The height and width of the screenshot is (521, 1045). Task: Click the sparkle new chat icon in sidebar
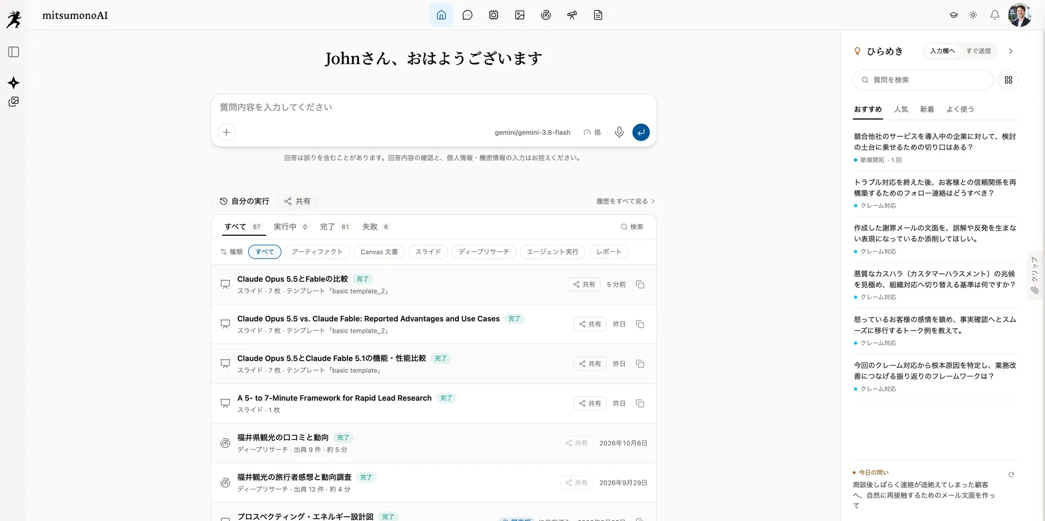(14, 83)
